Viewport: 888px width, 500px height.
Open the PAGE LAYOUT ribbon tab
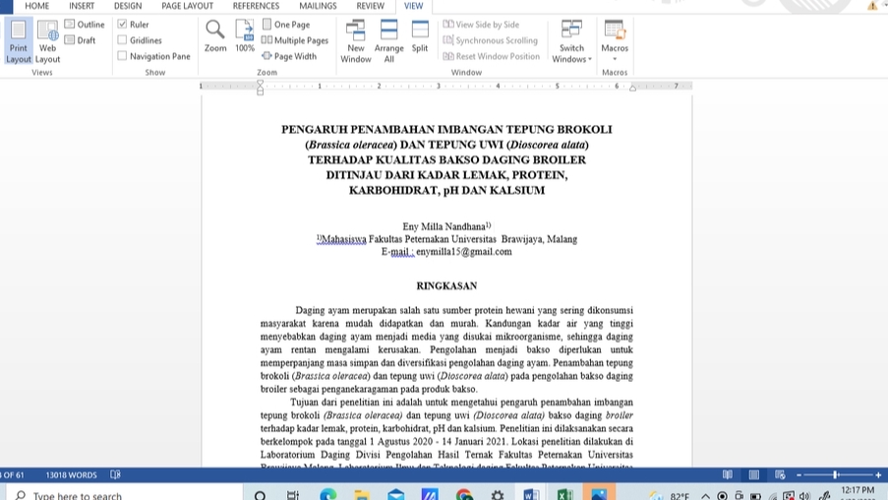coord(188,6)
